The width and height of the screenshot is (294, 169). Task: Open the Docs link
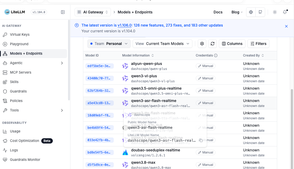point(218,12)
